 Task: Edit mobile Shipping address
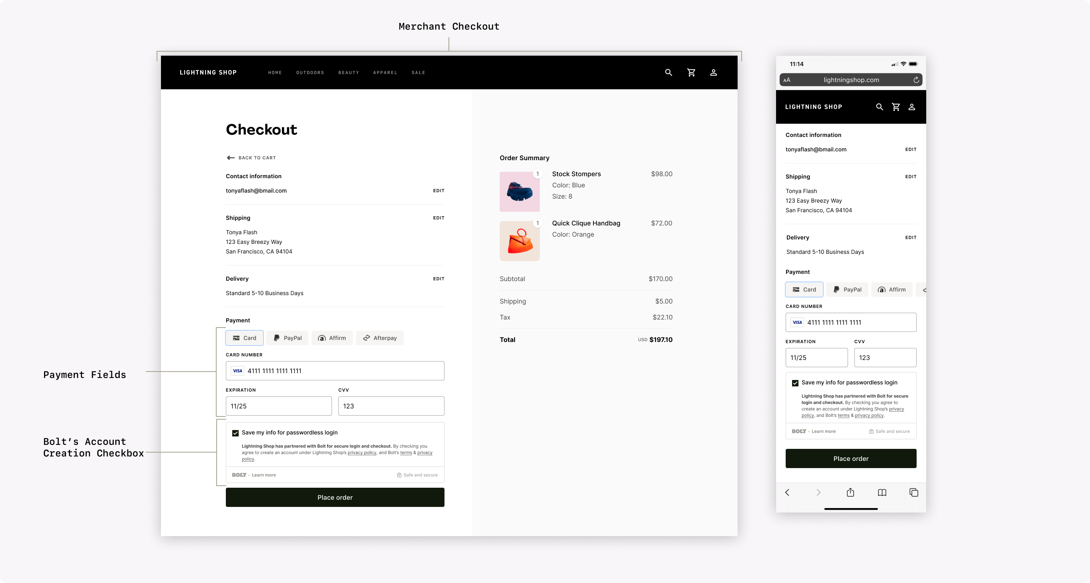point(911,177)
